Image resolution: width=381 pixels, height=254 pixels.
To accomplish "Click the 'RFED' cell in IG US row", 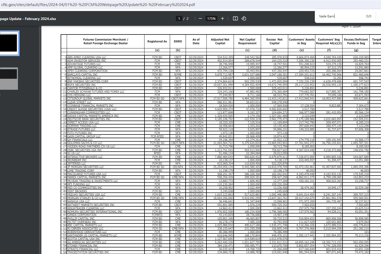I will (157, 153).
